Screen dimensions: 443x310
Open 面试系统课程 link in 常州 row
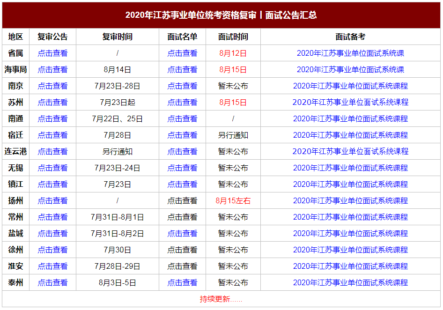point(350,217)
